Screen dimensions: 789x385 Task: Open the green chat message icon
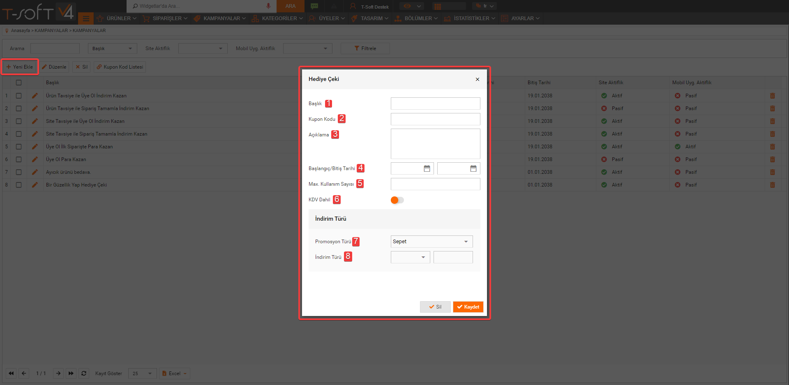point(314,6)
